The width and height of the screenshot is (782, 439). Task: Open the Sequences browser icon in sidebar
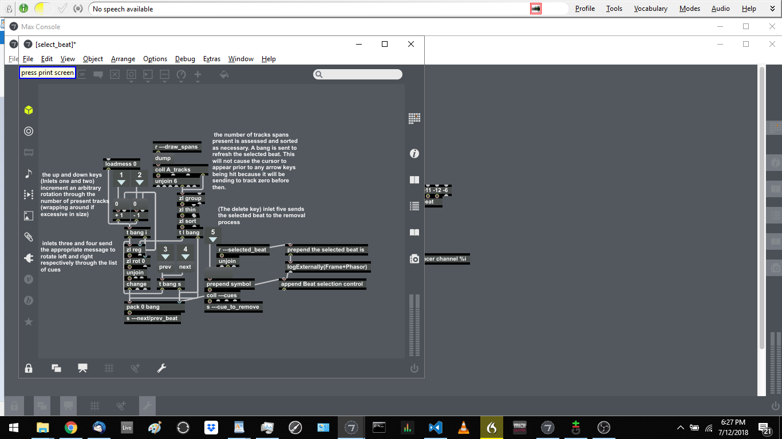[x=29, y=194]
